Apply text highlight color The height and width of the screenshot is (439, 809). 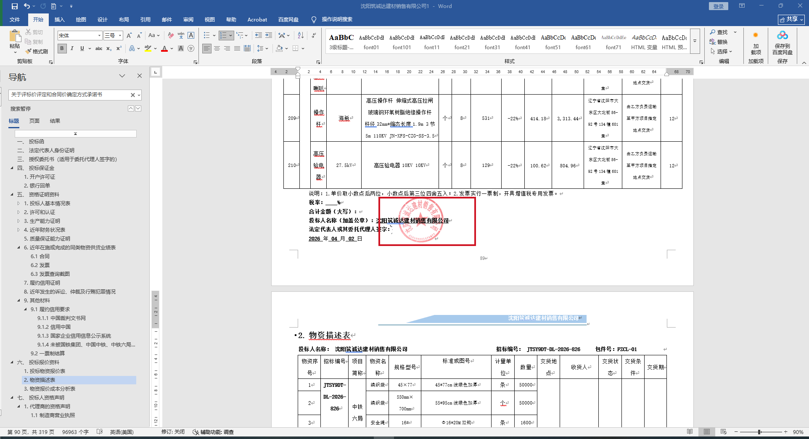pos(148,48)
